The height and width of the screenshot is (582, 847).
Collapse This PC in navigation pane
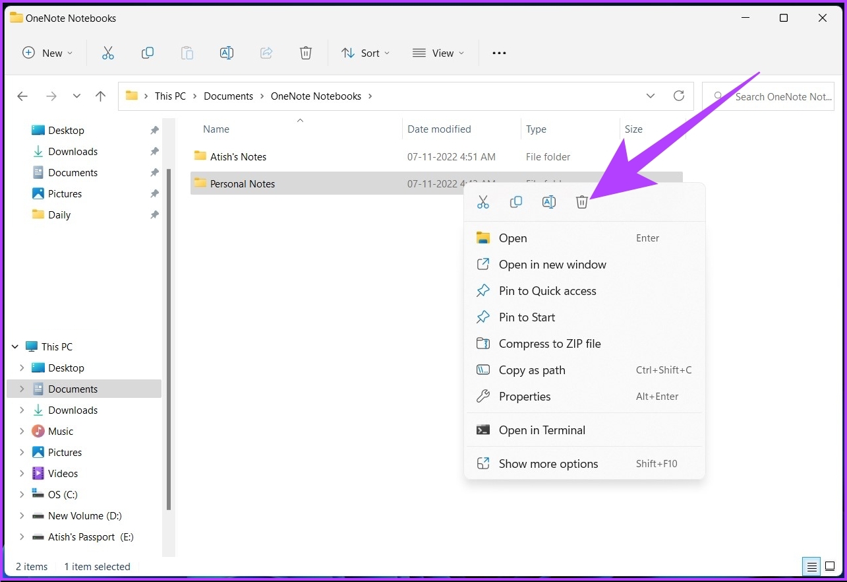15,346
